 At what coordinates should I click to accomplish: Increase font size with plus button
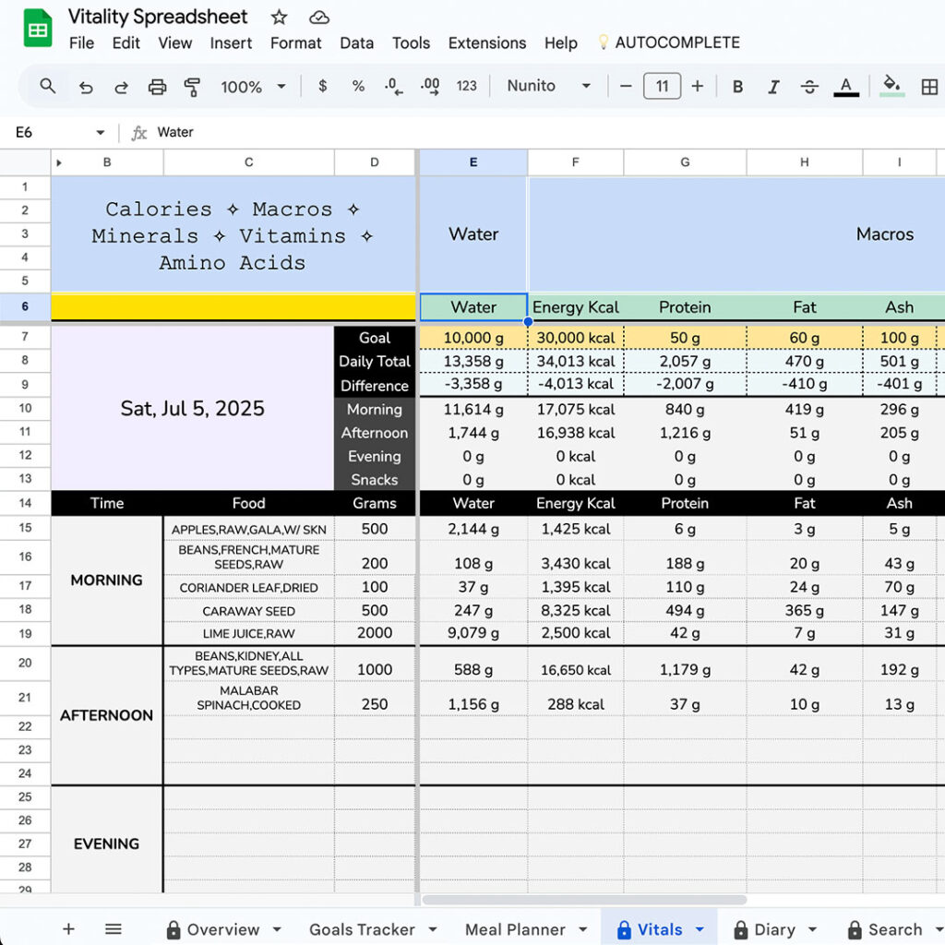[698, 86]
